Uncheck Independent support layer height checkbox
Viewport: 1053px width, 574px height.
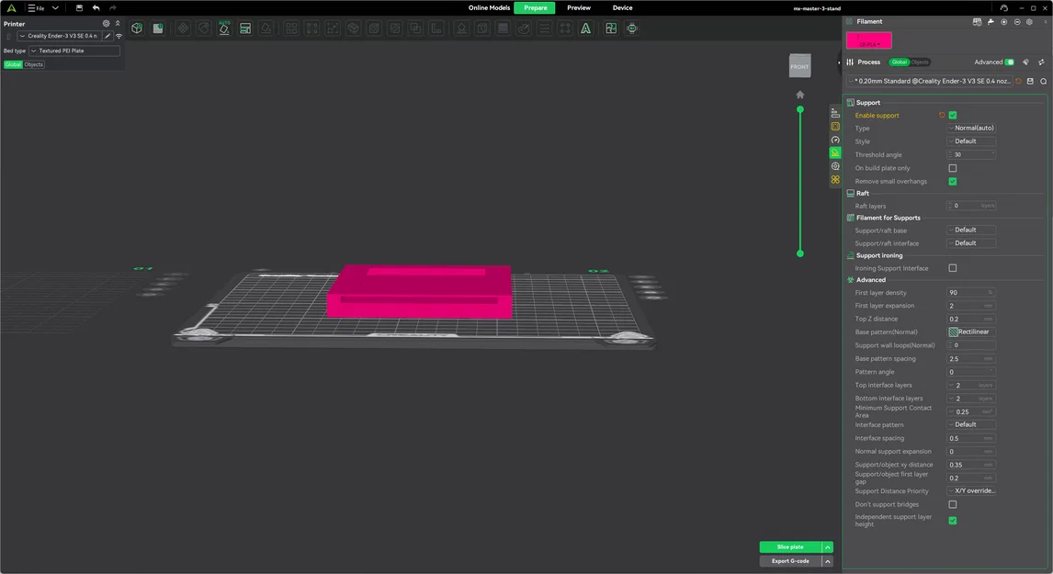(952, 521)
